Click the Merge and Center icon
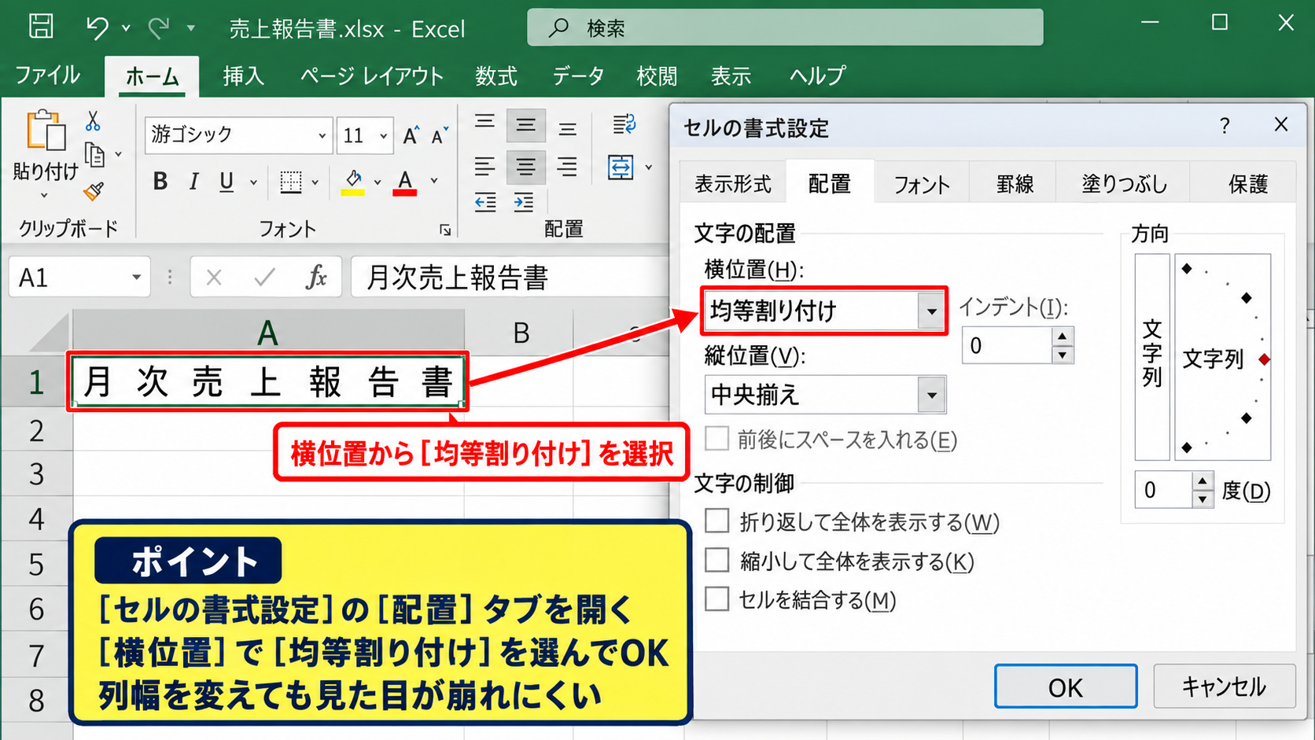The height and width of the screenshot is (740, 1315). (x=621, y=167)
